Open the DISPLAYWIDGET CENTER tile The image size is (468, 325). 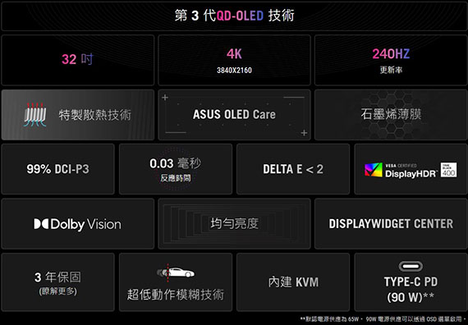pyautogui.click(x=391, y=223)
